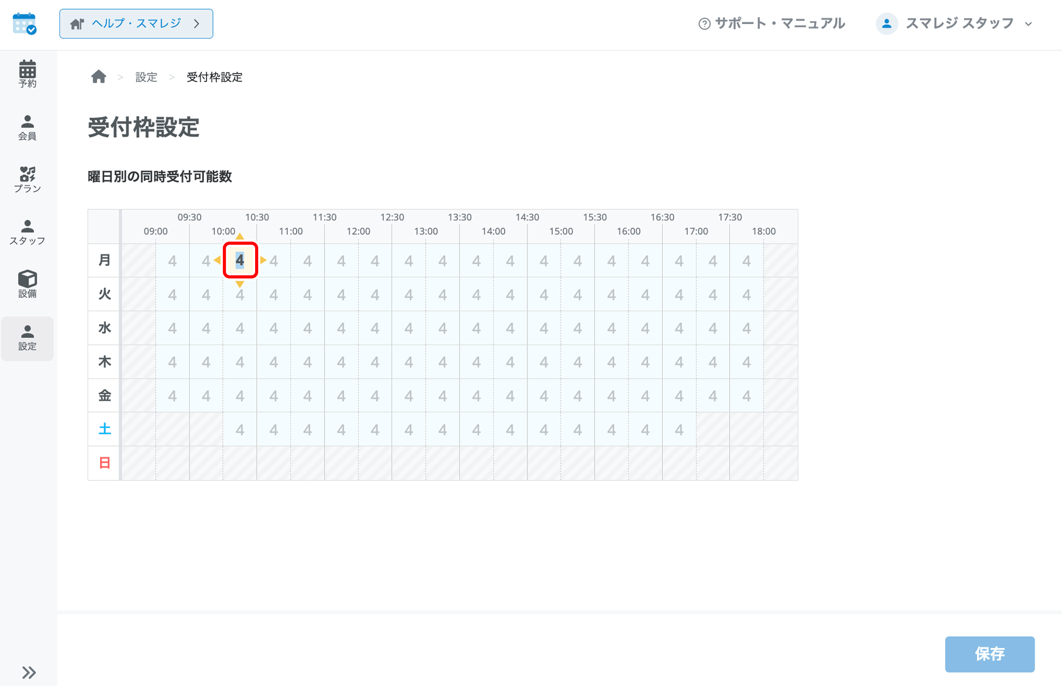This screenshot has height=686, width=1062.
Task: Select the 水 row header
Action: [x=104, y=328]
